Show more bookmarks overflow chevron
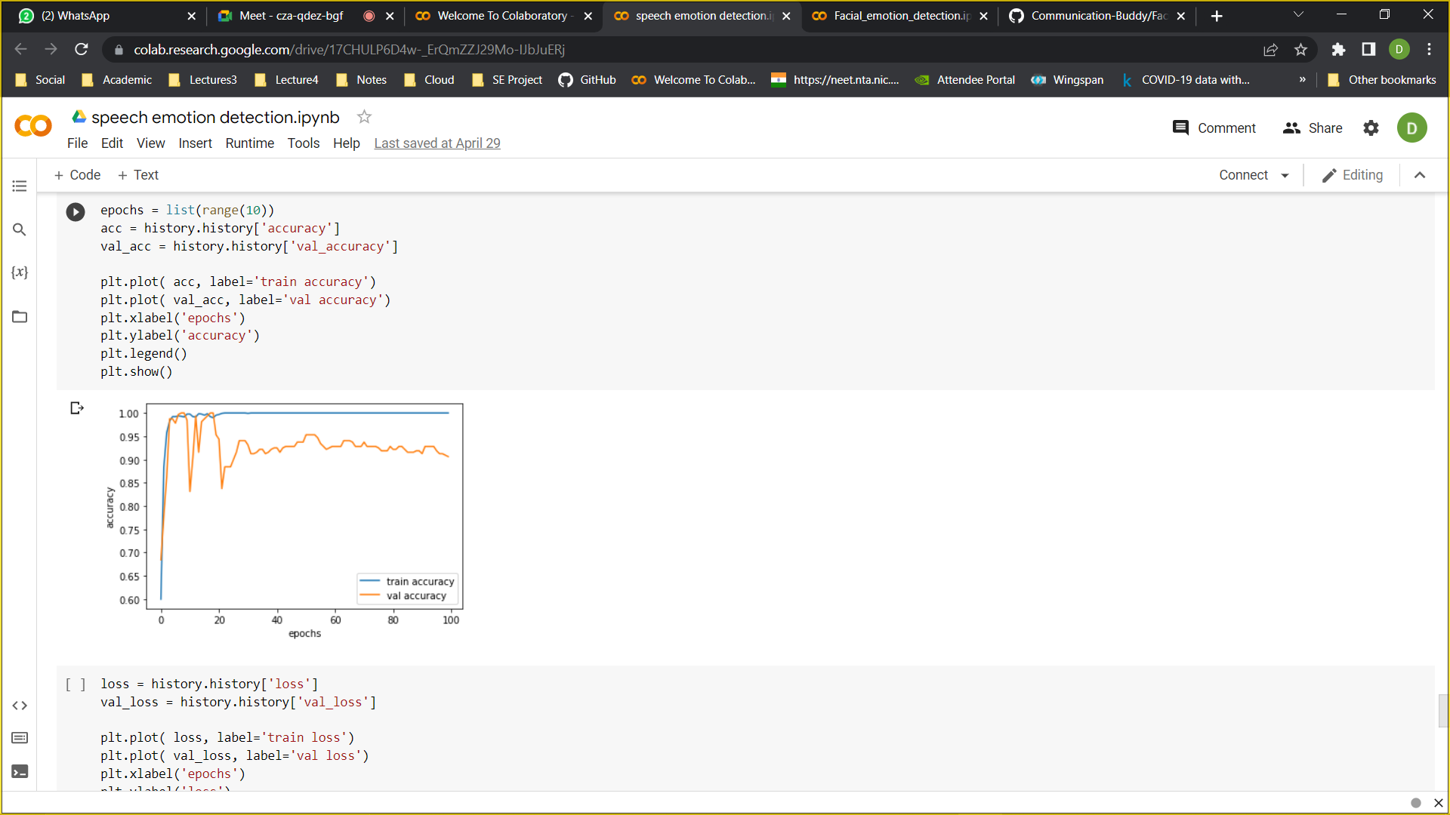Screen dimensions: 1450x815 pyautogui.click(x=1302, y=80)
